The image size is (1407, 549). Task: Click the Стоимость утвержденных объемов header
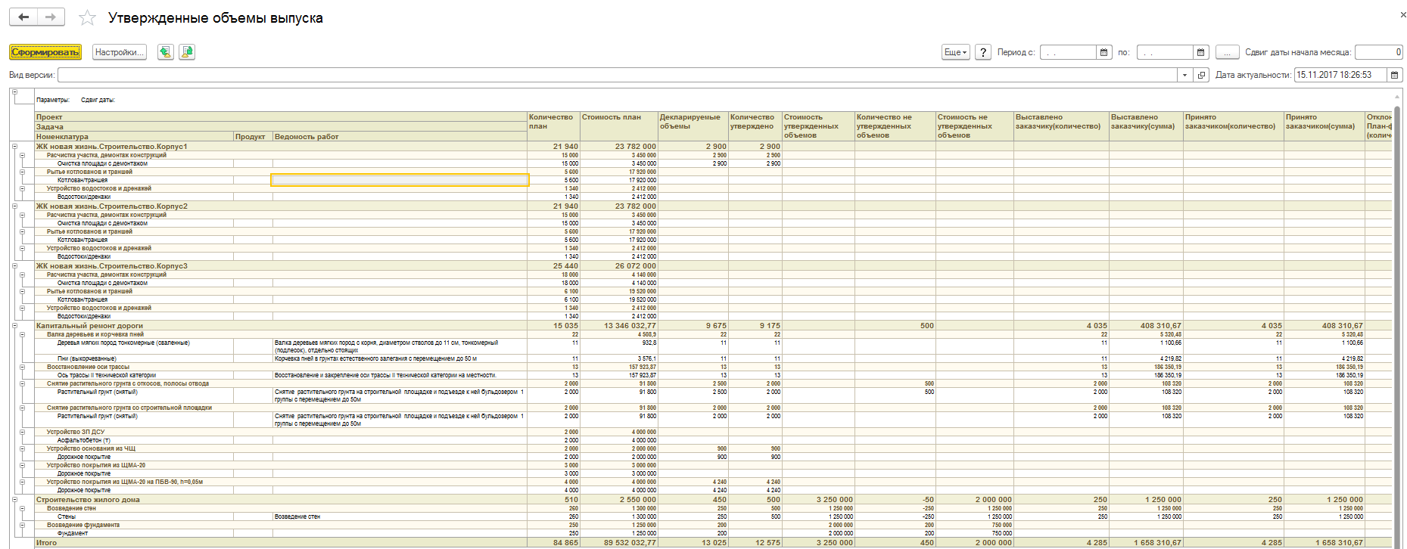pos(818,126)
